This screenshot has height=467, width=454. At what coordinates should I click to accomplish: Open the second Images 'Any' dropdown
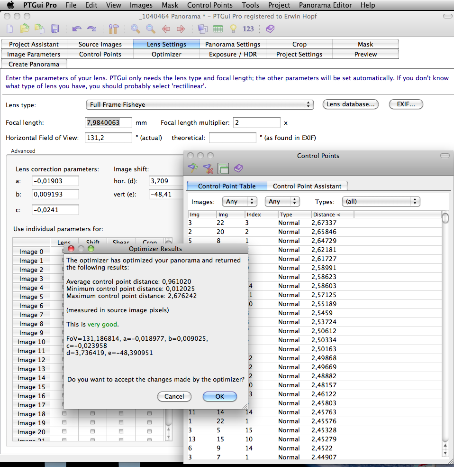coord(282,202)
